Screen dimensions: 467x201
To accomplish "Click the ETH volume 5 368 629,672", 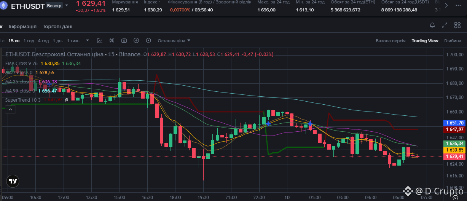I will click(x=346, y=10).
